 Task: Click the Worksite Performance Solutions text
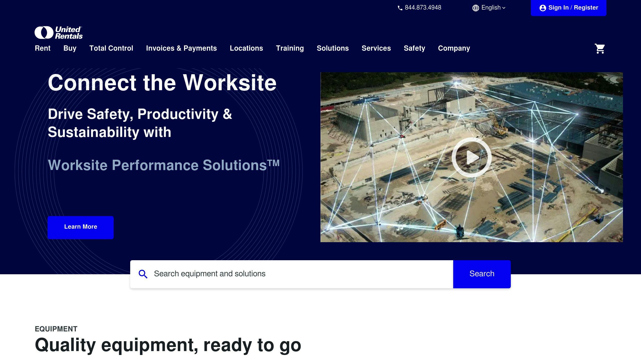point(164,165)
